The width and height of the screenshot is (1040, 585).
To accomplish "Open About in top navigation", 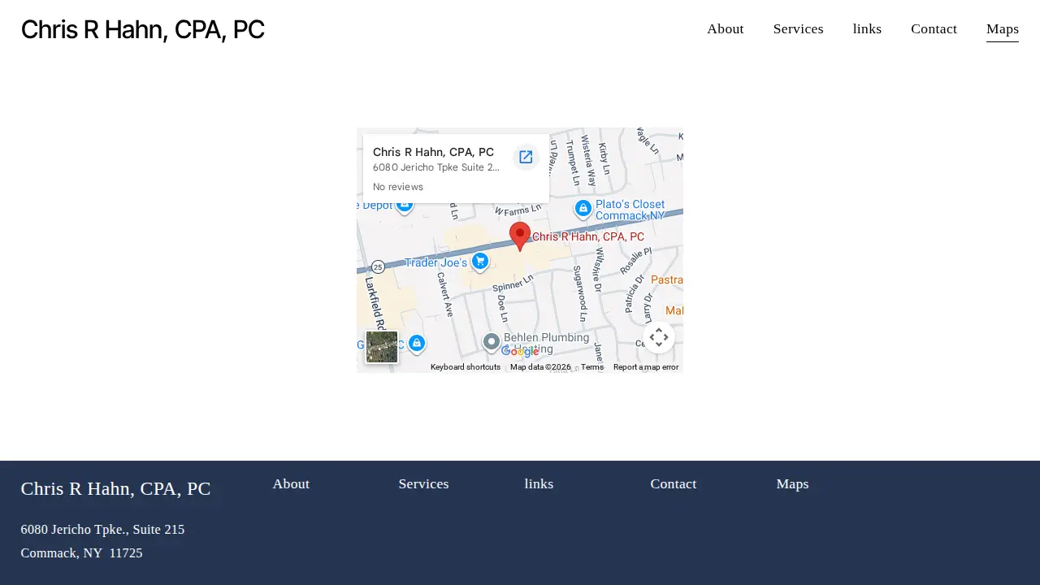I will click(726, 29).
